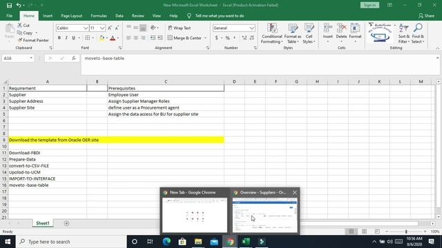Click the Align Left icon
Viewport: 442px width, 248px height.
(128, 38)
